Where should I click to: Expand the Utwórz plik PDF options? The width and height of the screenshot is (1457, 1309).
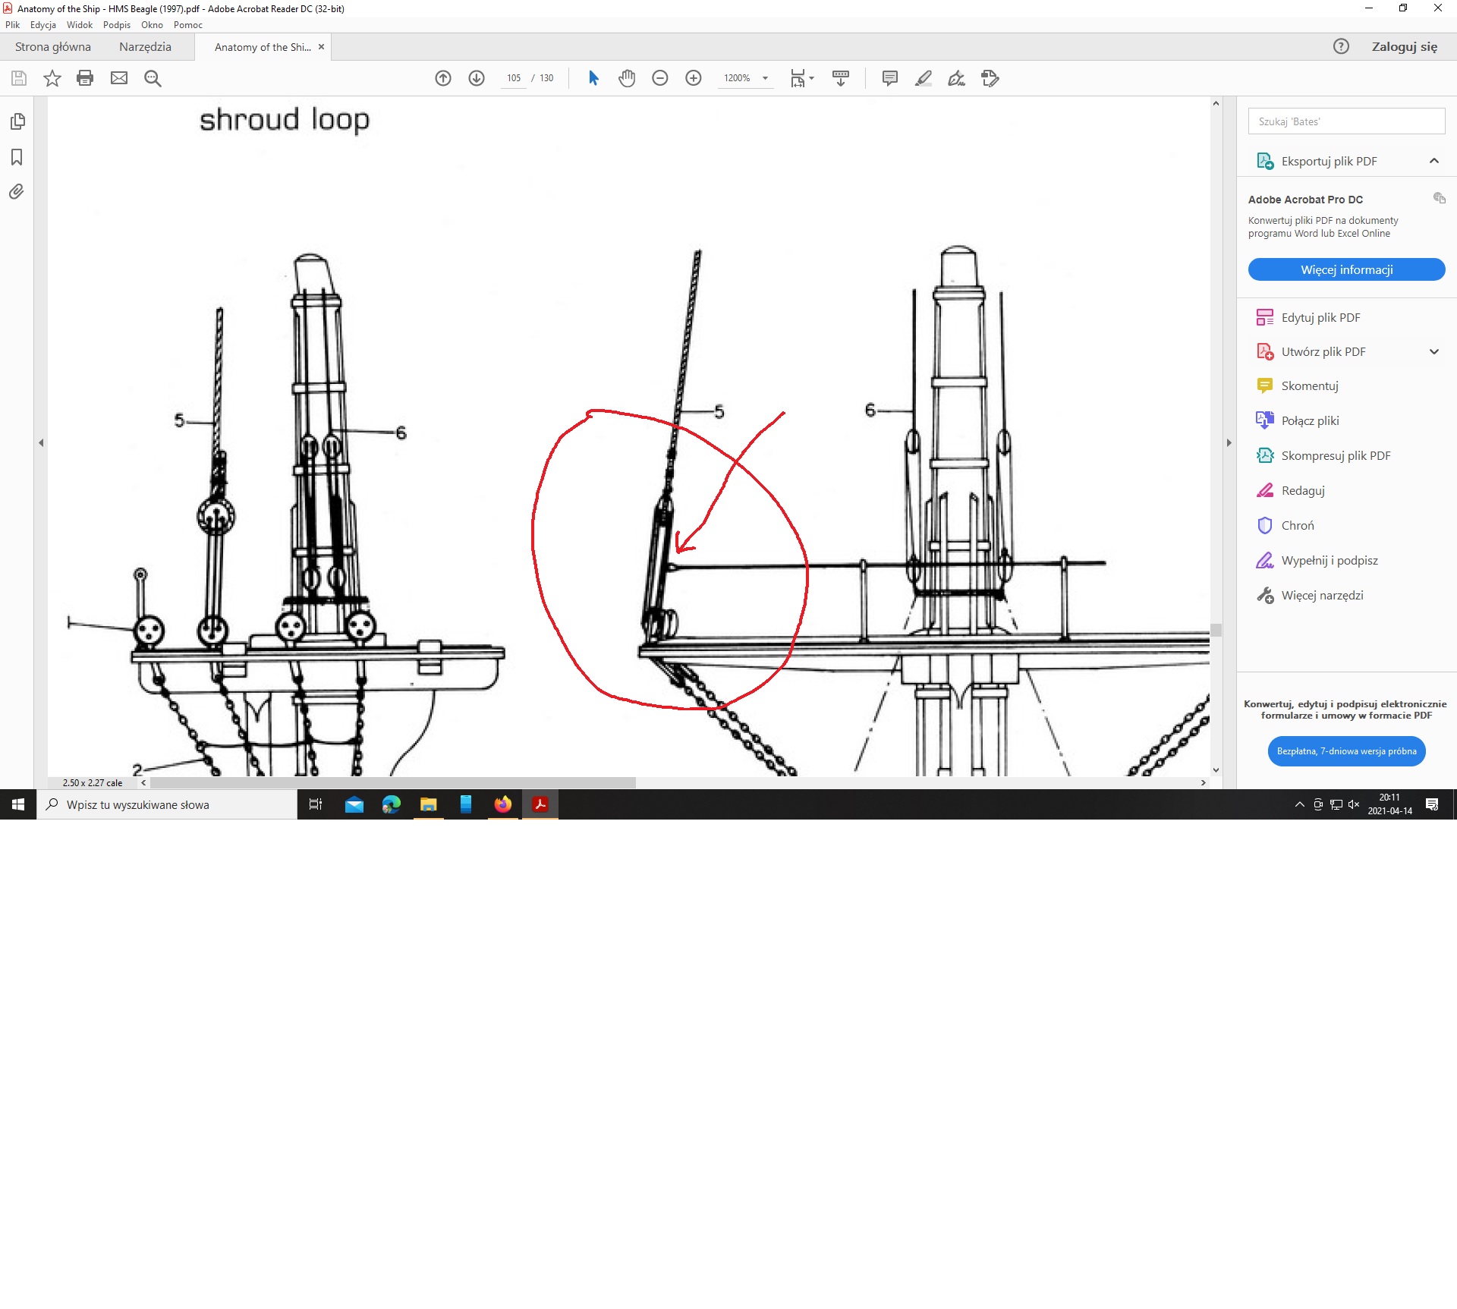pos(1433,352)
